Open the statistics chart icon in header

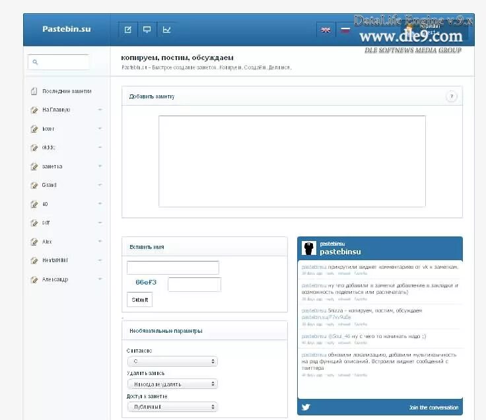[x=166, y=30]
